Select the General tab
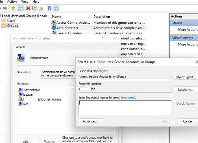The height and width of the screenshot is (143, 198). [x=20, y=47]
